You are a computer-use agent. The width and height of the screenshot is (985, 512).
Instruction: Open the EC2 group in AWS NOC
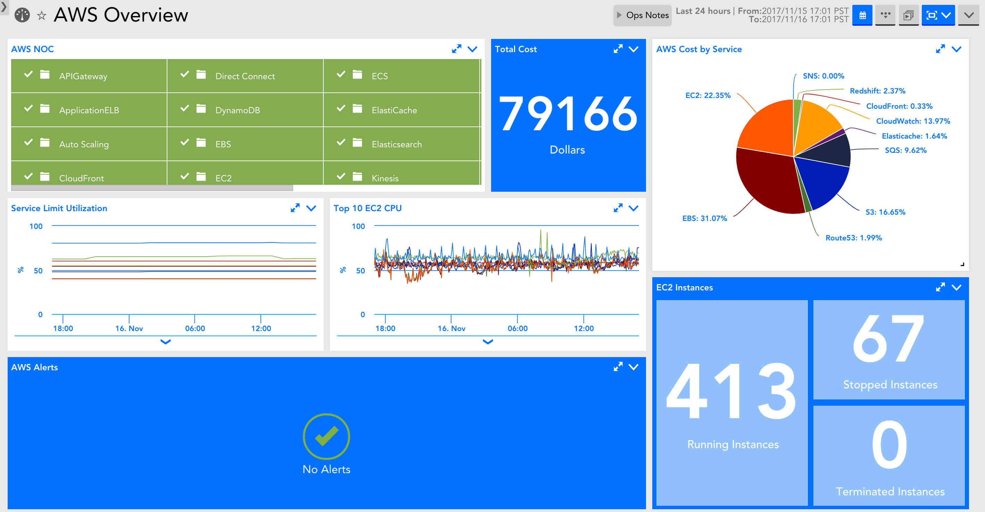pyautogui.click(x=245, y=173)
